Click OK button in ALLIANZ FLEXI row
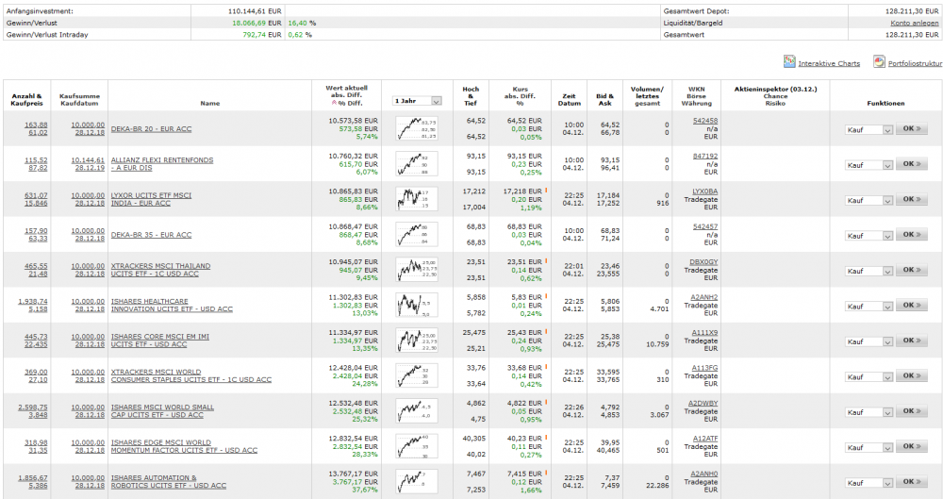 pyautogui.click(x=912, y=164)
